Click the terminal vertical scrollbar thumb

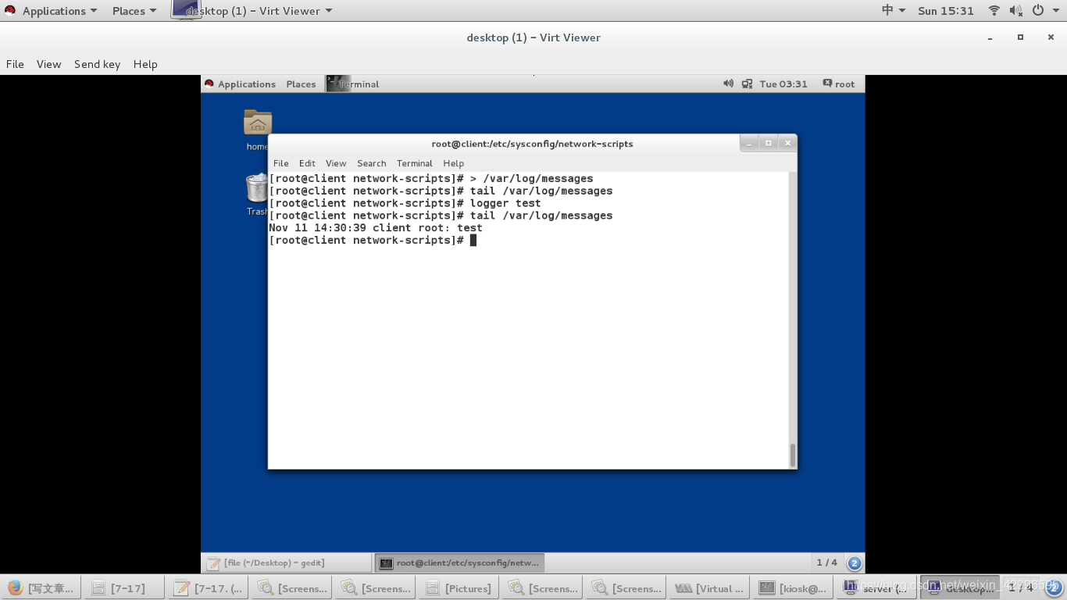[x=793, y=455]
